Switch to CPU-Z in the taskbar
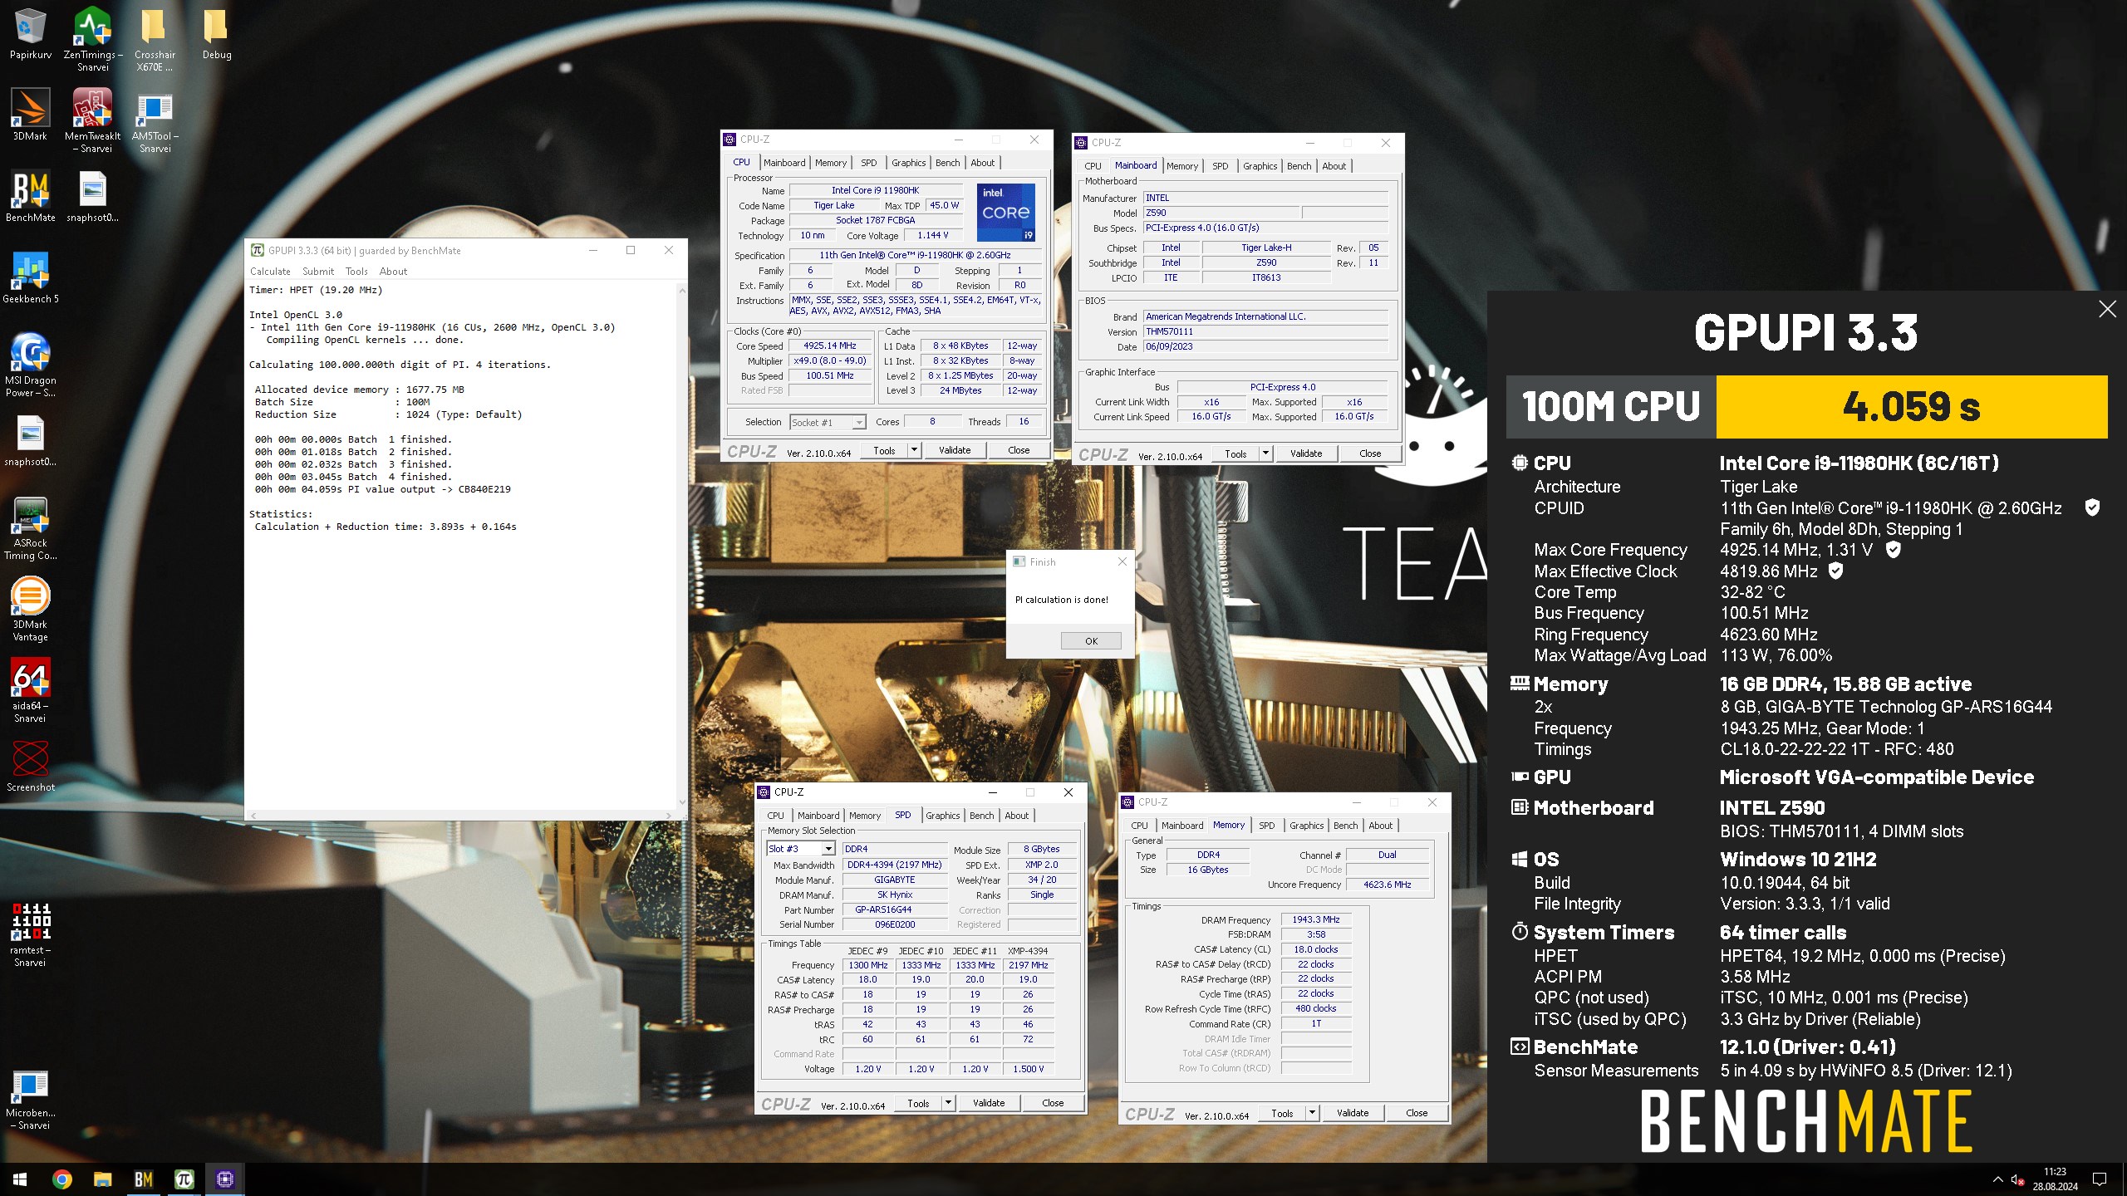Viewport: 2127px width, 1196px height. point(224,1179)
